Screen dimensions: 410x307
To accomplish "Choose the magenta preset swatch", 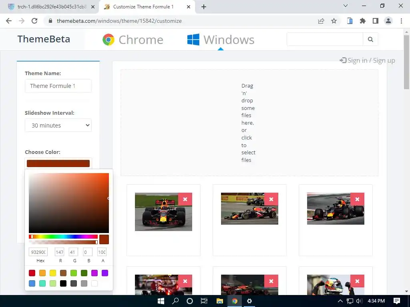I will pos(94,273).
